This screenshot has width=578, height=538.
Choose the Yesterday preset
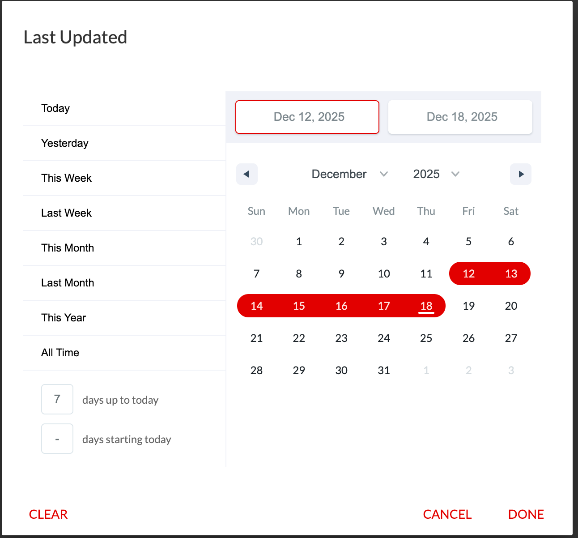[x=65, y=143]
